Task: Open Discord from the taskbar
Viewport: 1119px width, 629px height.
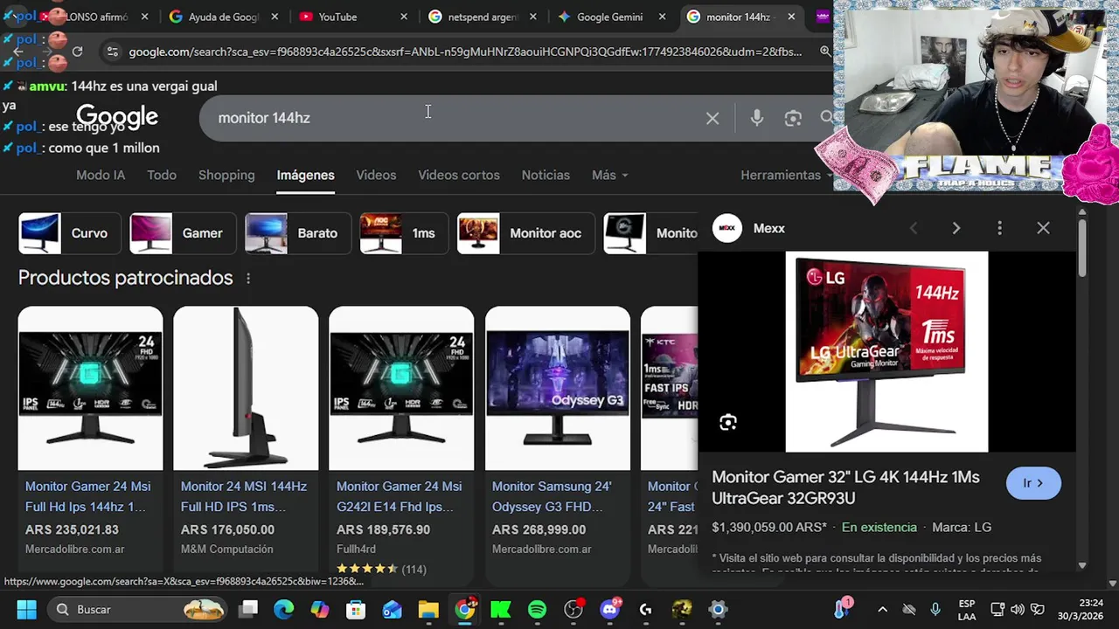Action: pos(610,609)
